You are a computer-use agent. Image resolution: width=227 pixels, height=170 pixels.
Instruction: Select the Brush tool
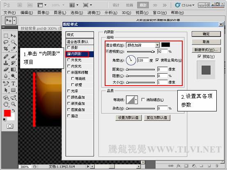(13, 57)
